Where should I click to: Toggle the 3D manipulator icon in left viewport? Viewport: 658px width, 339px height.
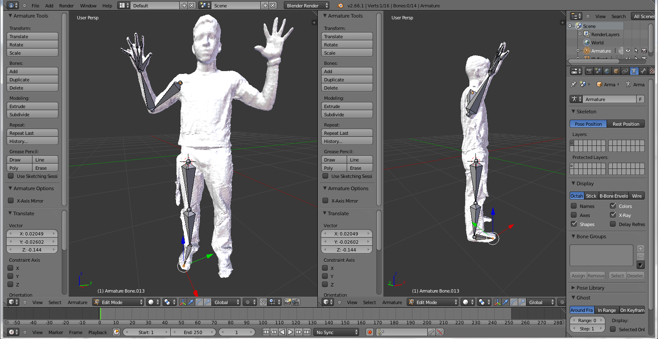(x=183, y=302)
